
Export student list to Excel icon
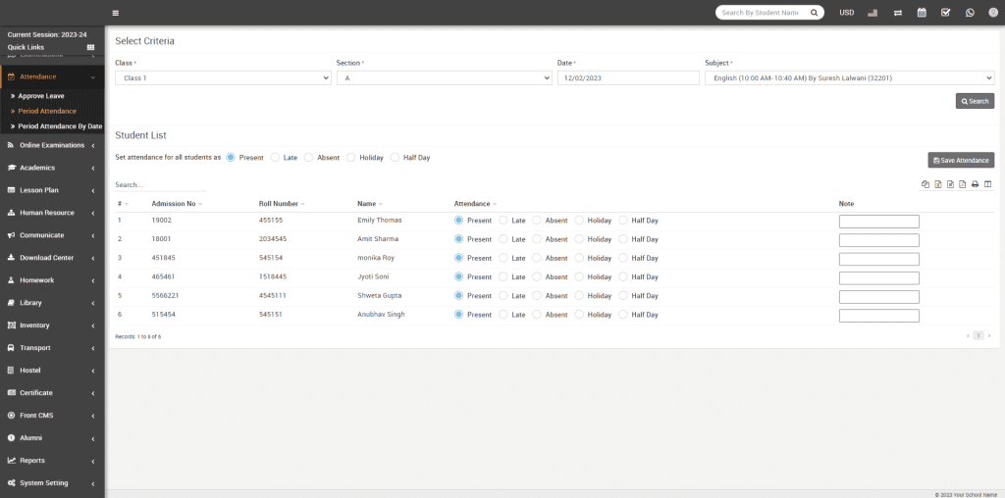[x=937, y=184]
